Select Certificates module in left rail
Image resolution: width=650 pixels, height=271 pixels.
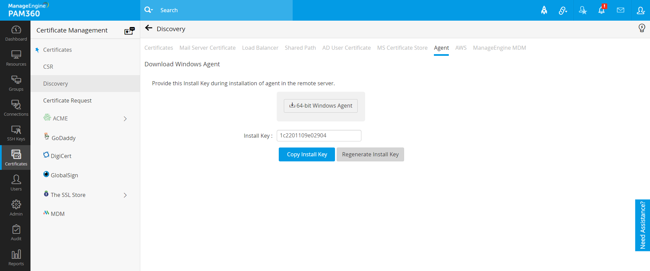[x=16, y=158]
